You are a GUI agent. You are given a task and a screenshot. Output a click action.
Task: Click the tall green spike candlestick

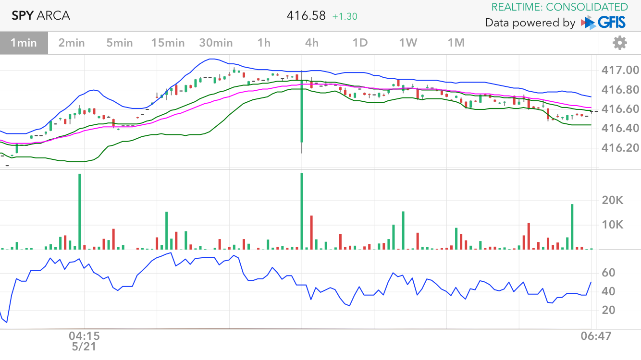click(302, 111)
